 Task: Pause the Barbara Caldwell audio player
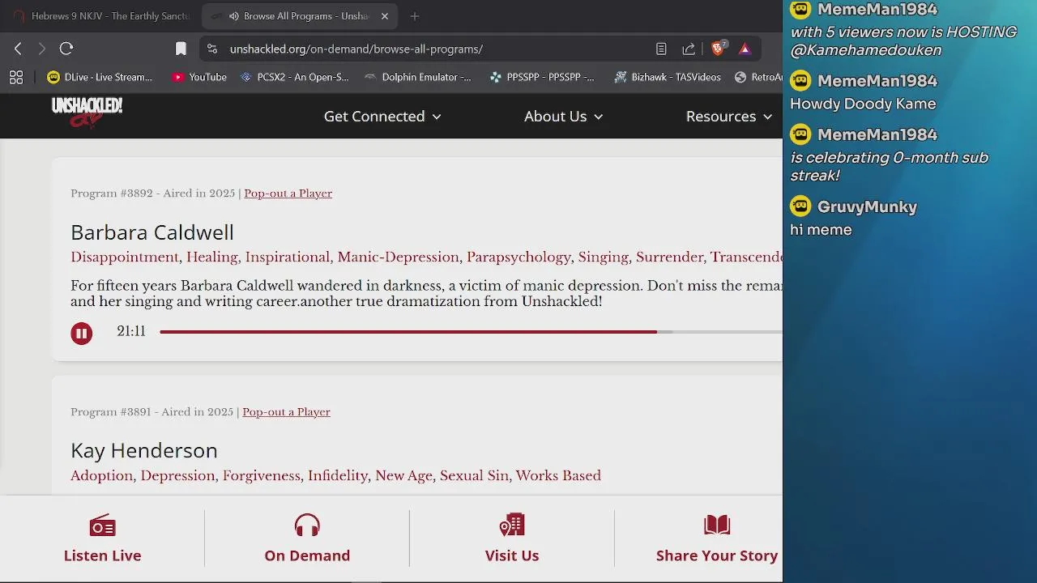pyautogui.click(x=81, y=334)
